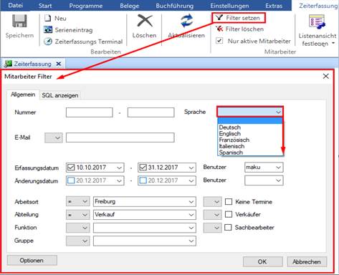Launch Zeiterfassungs Terminal clock icon
The image size is (339, 275).
click(48, 42)
